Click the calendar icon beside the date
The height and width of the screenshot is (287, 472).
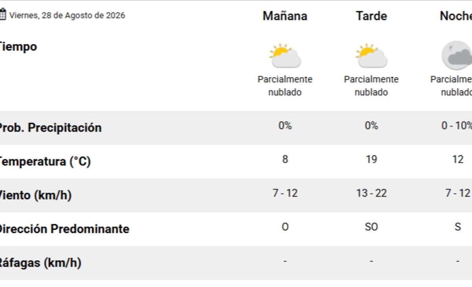(3, 15)
